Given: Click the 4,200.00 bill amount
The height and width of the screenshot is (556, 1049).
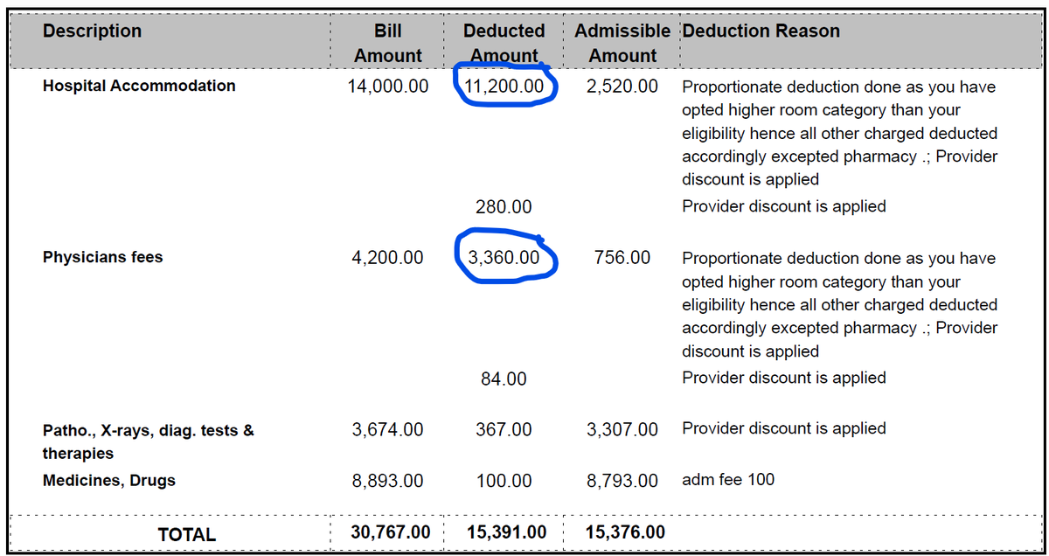Looking at the screenshot, I should coord(388,258).
